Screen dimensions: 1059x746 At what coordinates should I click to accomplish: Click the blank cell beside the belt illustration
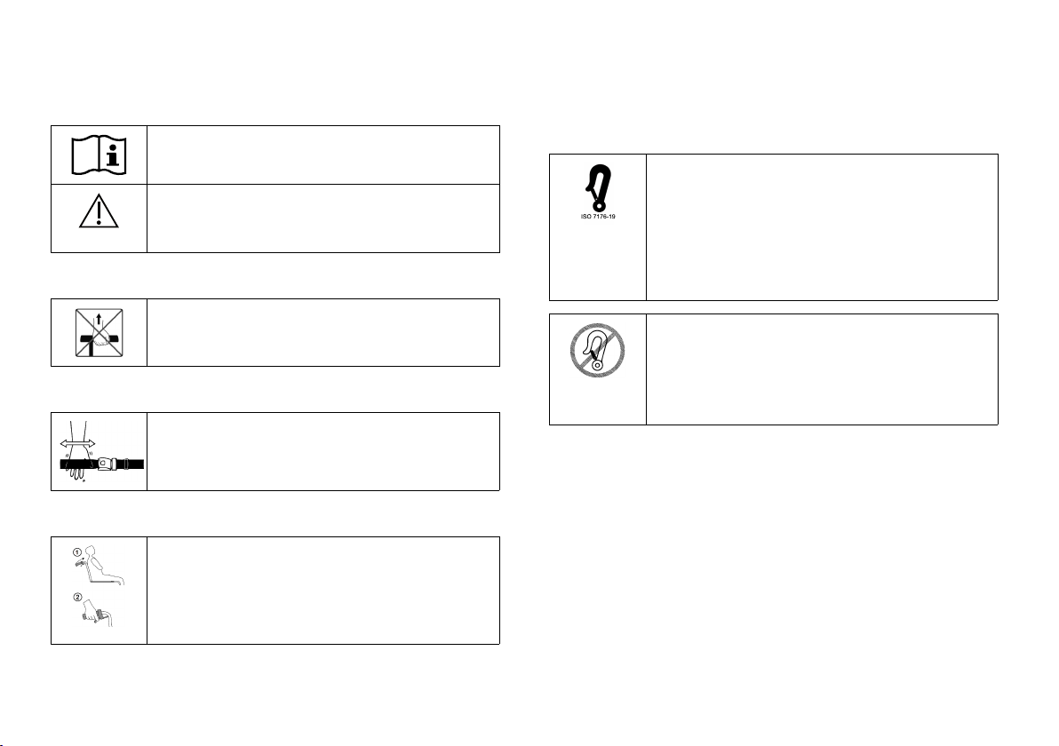322,451
